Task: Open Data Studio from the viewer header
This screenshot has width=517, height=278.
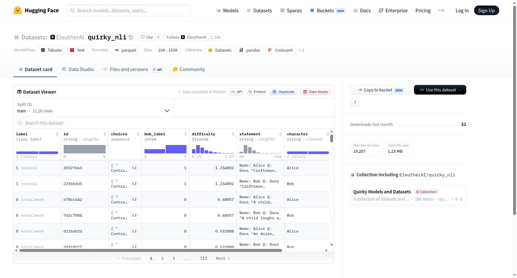Action: point(315,92)
